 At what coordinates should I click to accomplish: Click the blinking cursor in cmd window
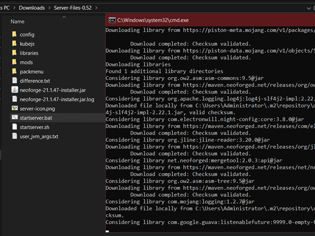pos(107,231)
